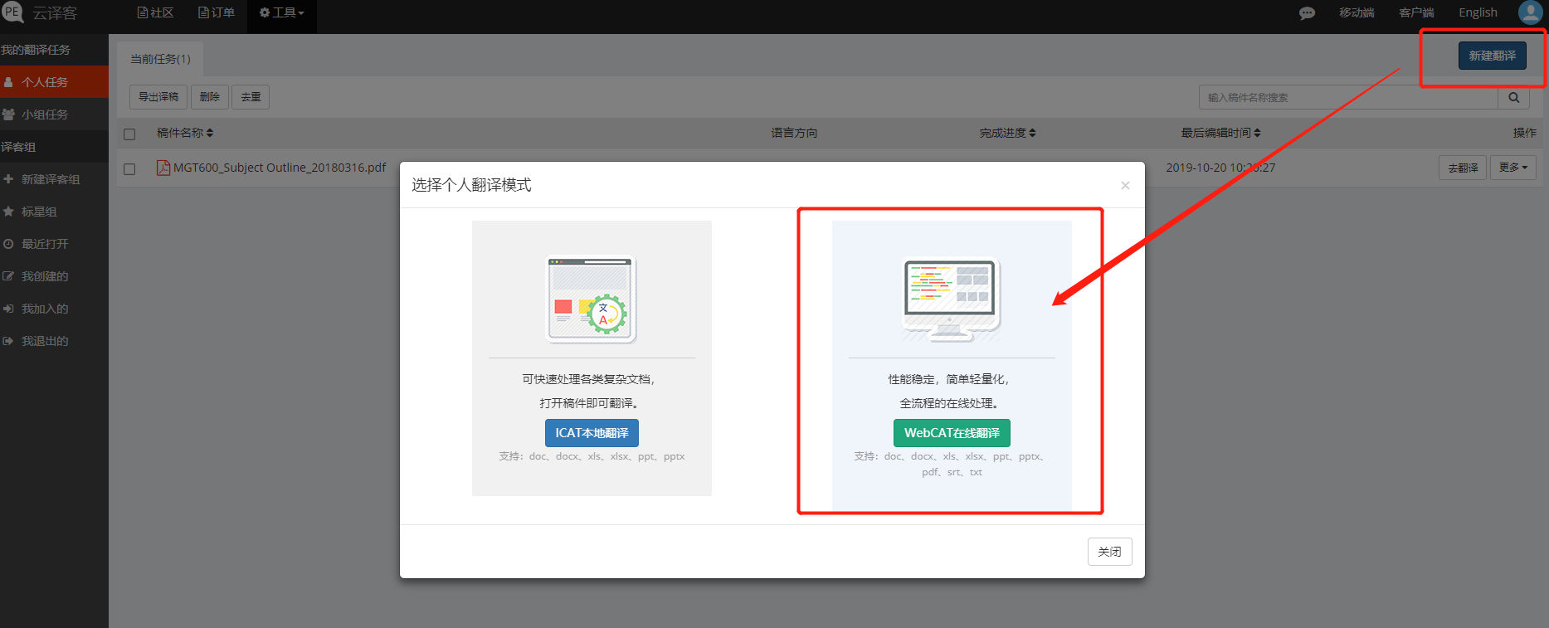Click the 语言方向 column header
Image resolution: width=1549 pixels, height=628 pixels.
794,133
